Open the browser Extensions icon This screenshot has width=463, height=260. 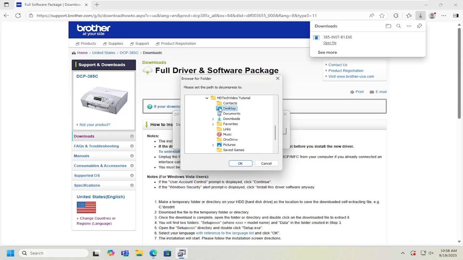[x=396, y=16]
